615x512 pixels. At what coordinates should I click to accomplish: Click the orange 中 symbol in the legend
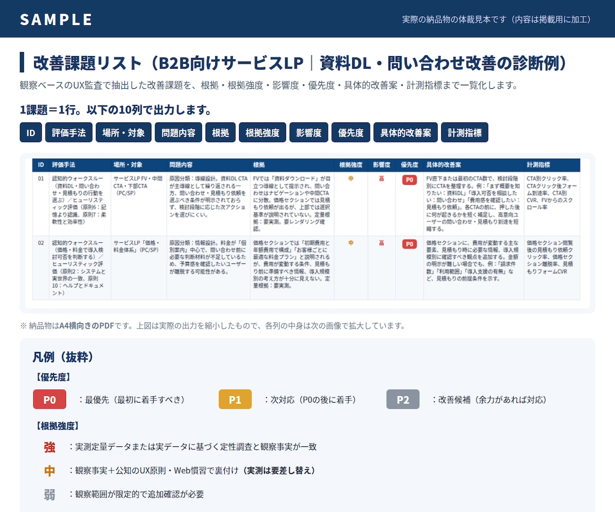[49, 471]
